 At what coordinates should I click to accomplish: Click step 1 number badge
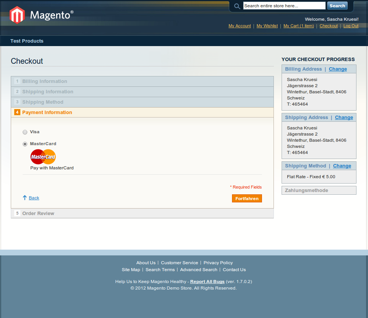pyautogui.click(x=17, y=81)
